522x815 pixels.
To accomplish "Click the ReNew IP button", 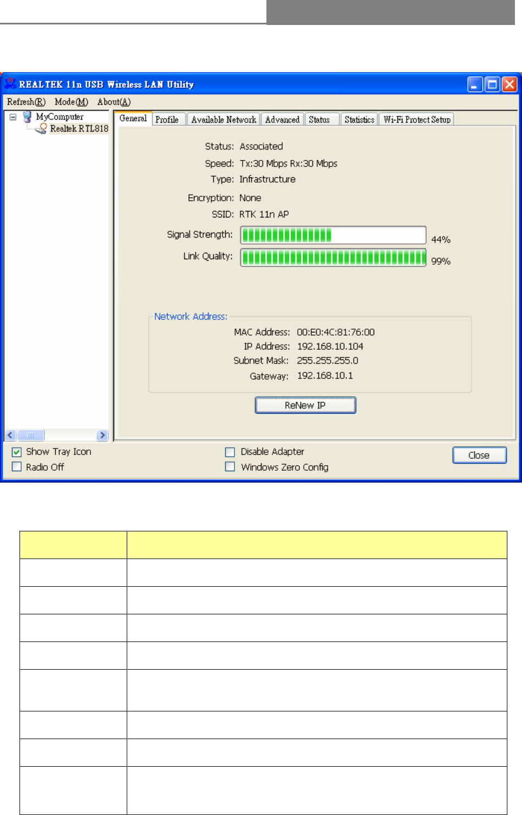I will (305, 405).
